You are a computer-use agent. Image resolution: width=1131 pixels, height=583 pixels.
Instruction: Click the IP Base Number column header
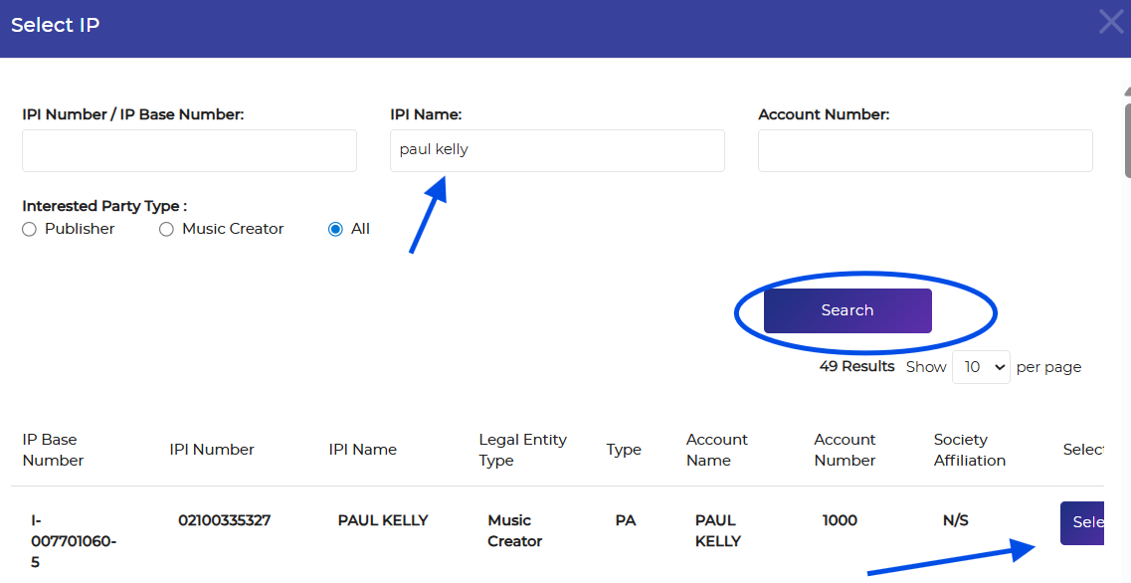tap(53, 450)
